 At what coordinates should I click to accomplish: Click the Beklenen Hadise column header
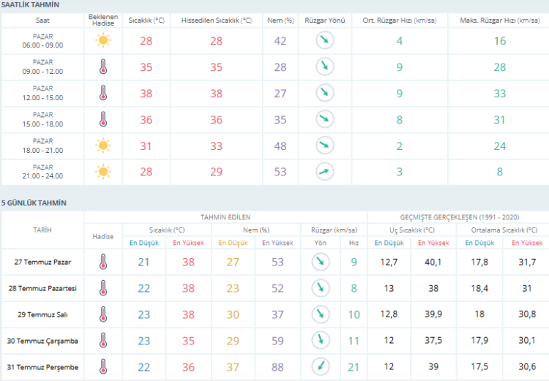click(103, 20)
